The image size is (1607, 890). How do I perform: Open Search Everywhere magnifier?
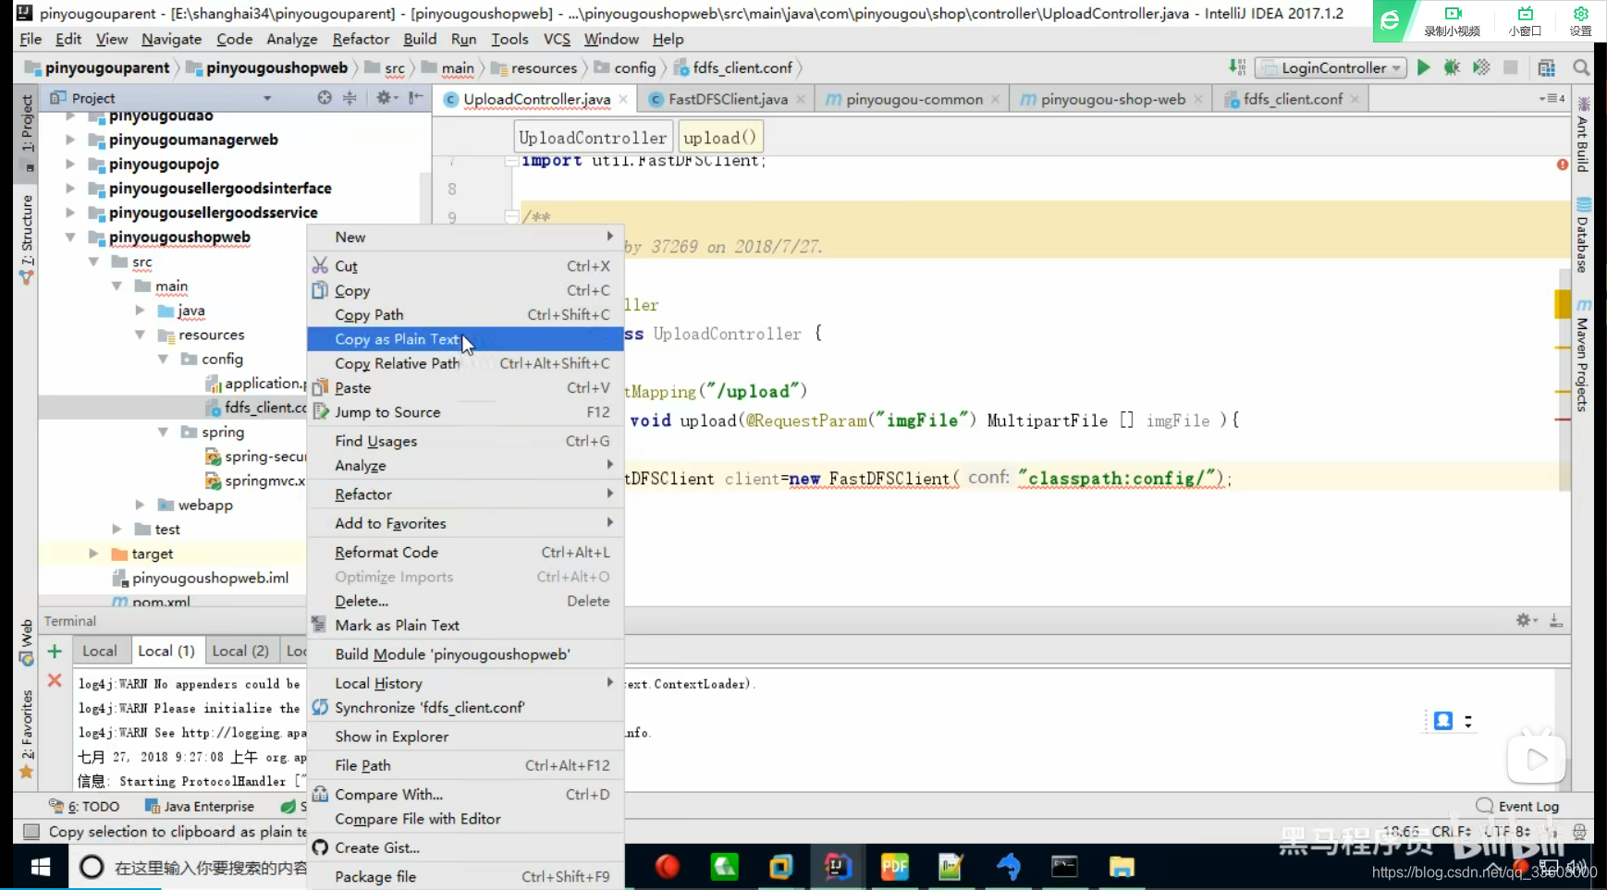[1581, 67]
